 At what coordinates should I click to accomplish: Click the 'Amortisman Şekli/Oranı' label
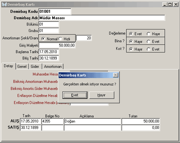(20, 38)
